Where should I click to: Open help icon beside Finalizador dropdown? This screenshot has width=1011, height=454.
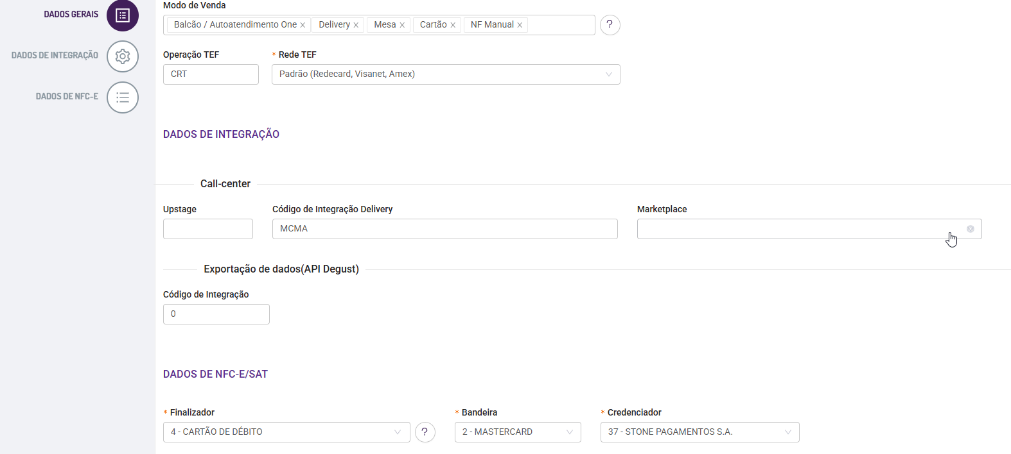(425, 432)
